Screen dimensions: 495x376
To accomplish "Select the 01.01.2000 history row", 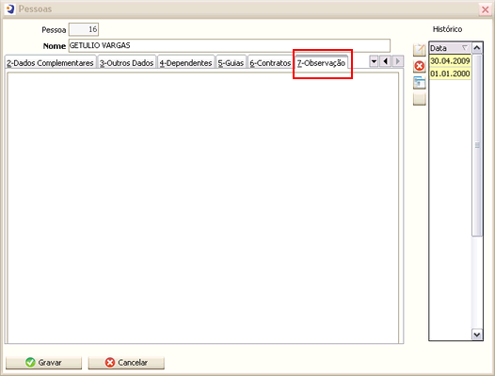I will click(x=450, y=74).
